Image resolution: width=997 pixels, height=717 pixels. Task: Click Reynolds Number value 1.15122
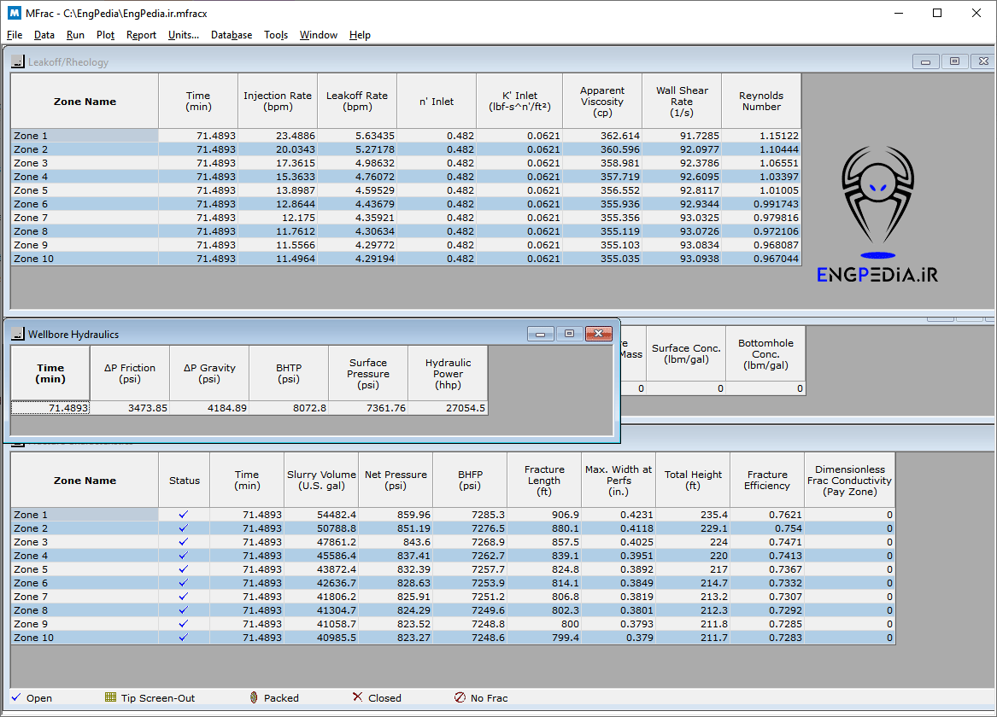[761, 135]
